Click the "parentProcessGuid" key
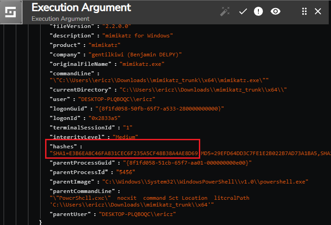The height and width of the screenshot is (225, 331). (82, 163)
